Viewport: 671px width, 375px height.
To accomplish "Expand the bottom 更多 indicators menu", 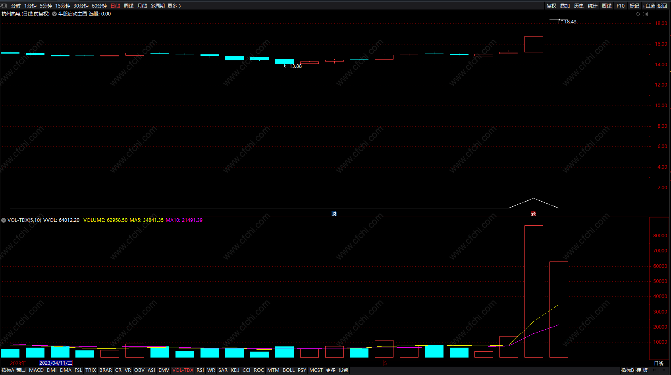I will [331, 370].
